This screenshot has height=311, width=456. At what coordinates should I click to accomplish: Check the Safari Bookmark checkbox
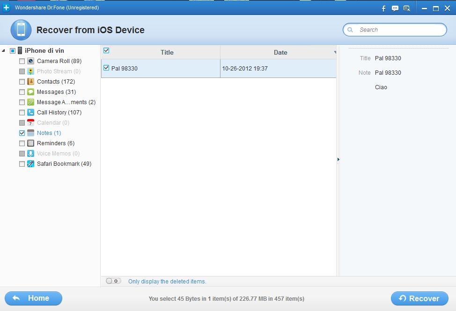[22, 164]
